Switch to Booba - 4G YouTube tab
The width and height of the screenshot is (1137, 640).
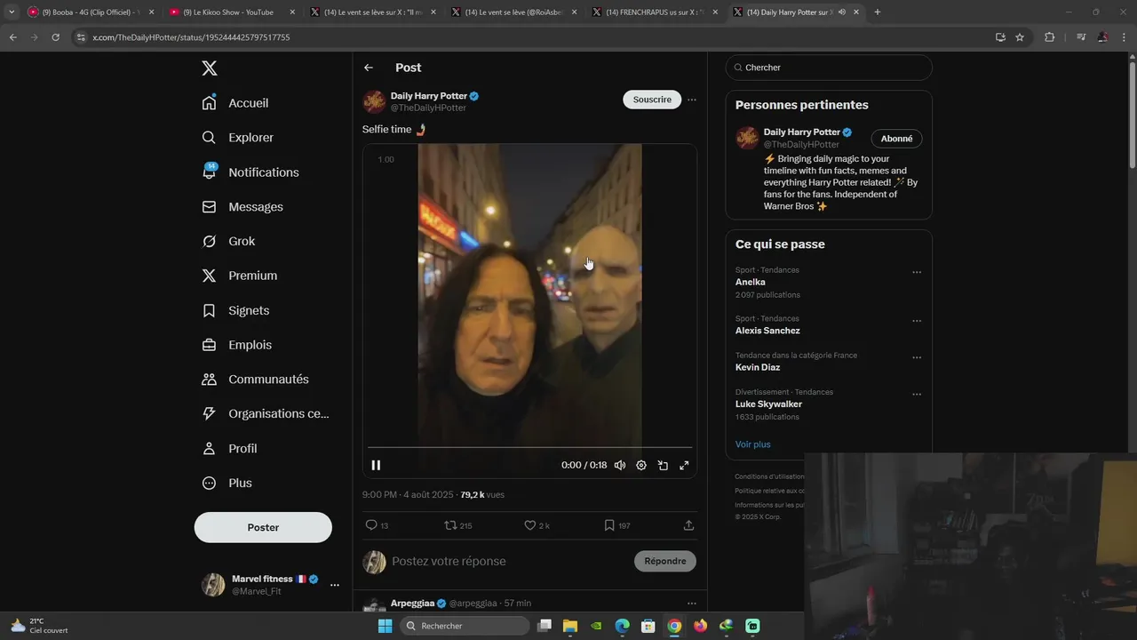[x=91, y=12]
